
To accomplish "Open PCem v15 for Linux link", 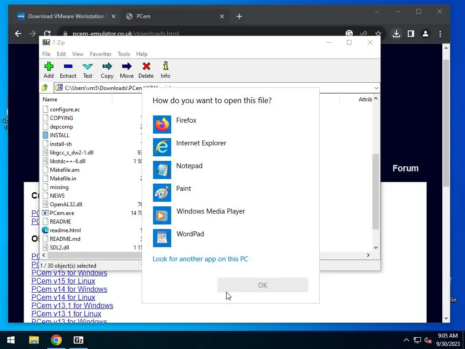I will click(63, 281).
